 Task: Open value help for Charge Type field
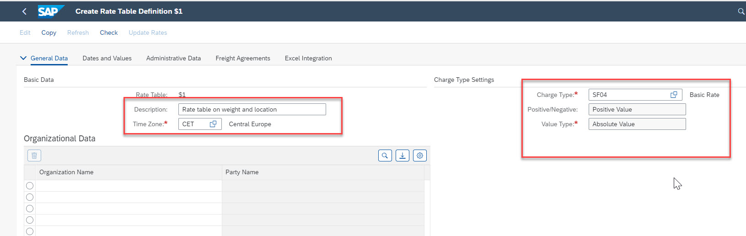pyautogui.click(x=674, y=95)
